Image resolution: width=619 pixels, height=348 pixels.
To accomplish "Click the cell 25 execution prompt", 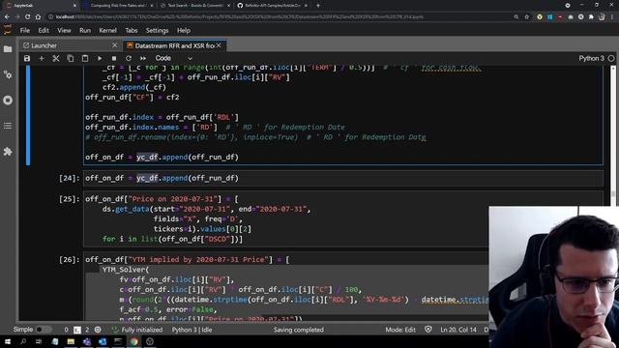I will (70, 199).
